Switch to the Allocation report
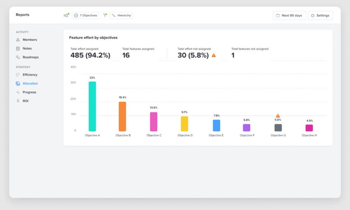Viewport: 350px width, 210px height. [30, 84]
